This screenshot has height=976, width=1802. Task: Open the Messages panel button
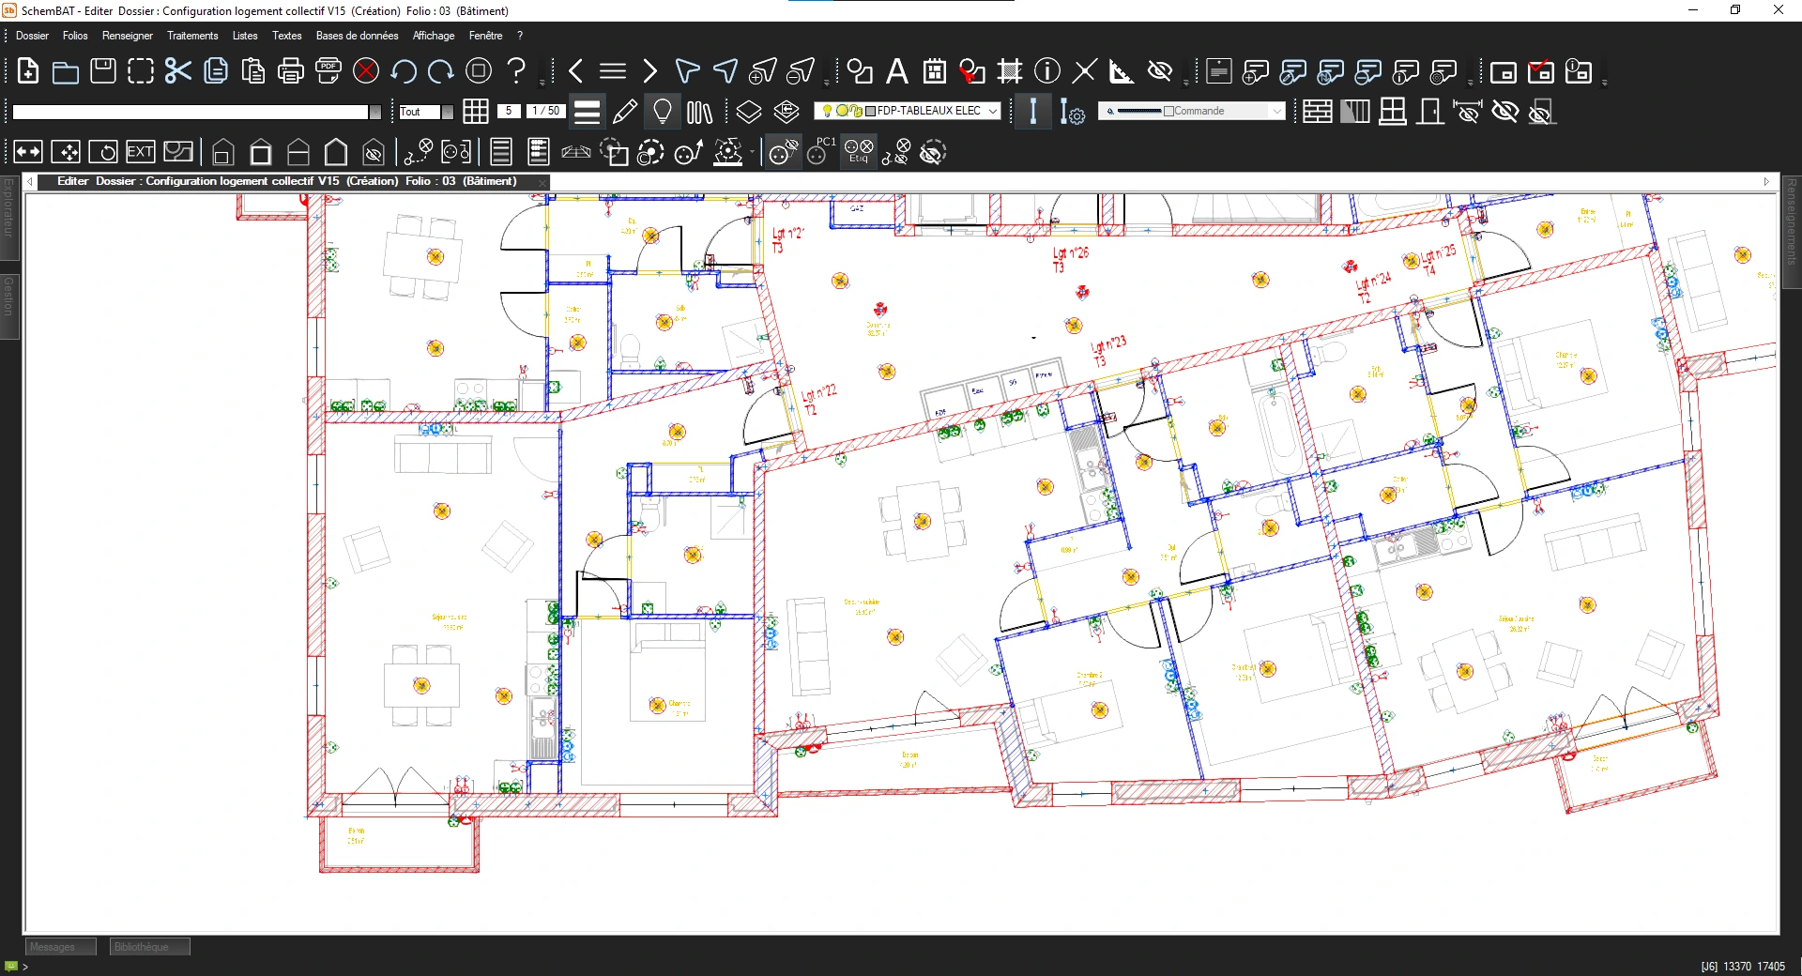coord(60,947)
